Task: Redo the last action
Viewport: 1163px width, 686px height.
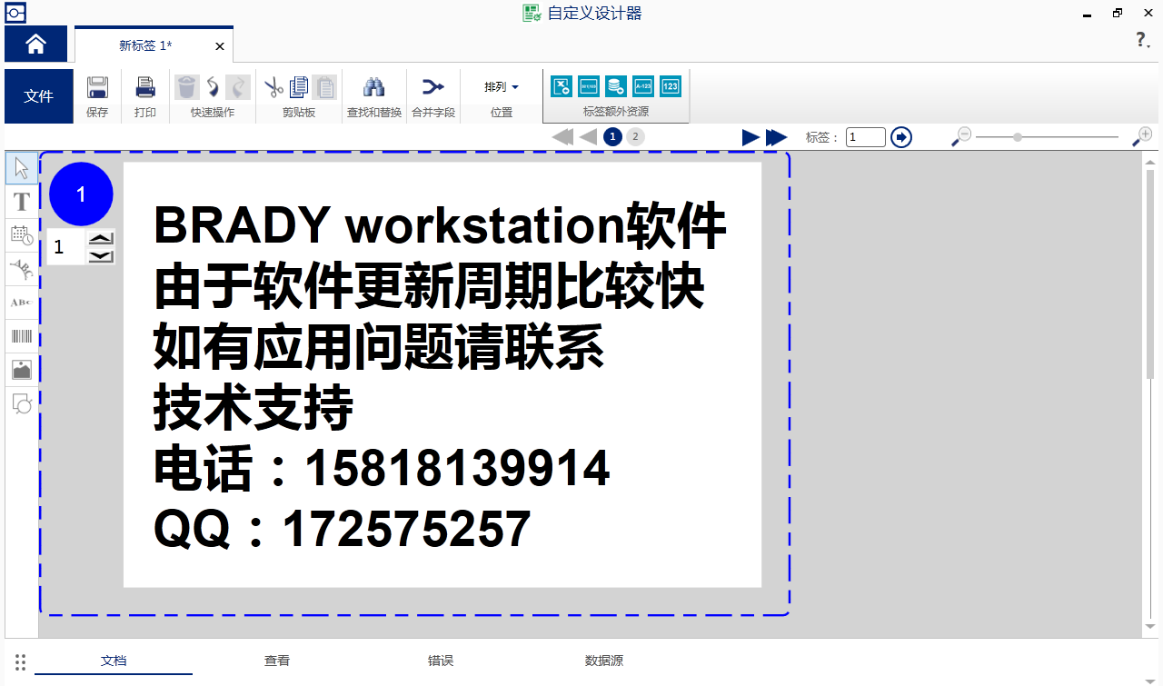Action: coord(238,87)
